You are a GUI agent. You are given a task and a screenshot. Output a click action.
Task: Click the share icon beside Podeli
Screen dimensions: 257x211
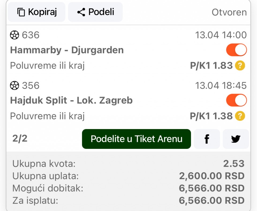(81, 12)
